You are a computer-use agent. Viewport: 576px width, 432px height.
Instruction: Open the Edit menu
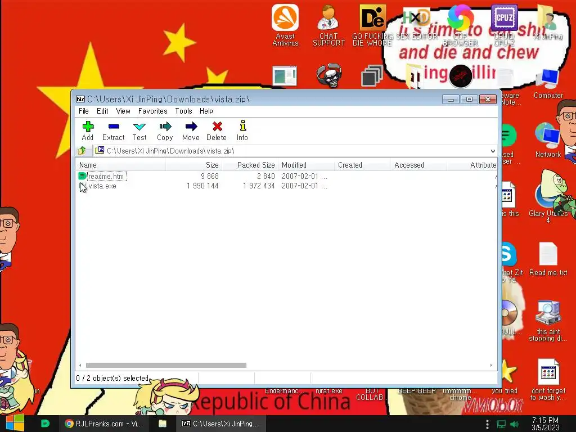[102, 111]
